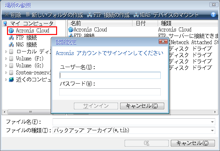The height and width of the screenshot is (151, 220).
Task: Open the ファイル名 dropdown arrow
Action: [x=212, y=122]
